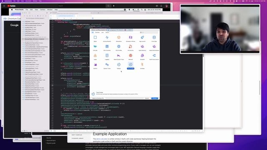Viewport: 267px width, 150px height.
Task: Click Open an Existing File button
Action: pos(98,98)
